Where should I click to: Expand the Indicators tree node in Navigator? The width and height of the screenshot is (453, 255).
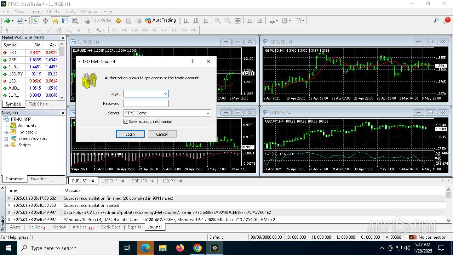[6, 132]
